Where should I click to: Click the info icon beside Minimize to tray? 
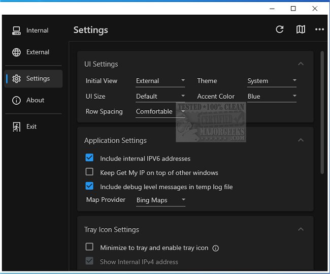[215, 248]
